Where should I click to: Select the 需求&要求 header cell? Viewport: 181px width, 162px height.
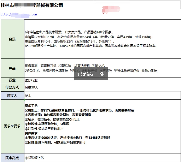[x=12, y=126]
